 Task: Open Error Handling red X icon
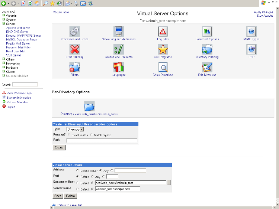[x=74, y=49]
